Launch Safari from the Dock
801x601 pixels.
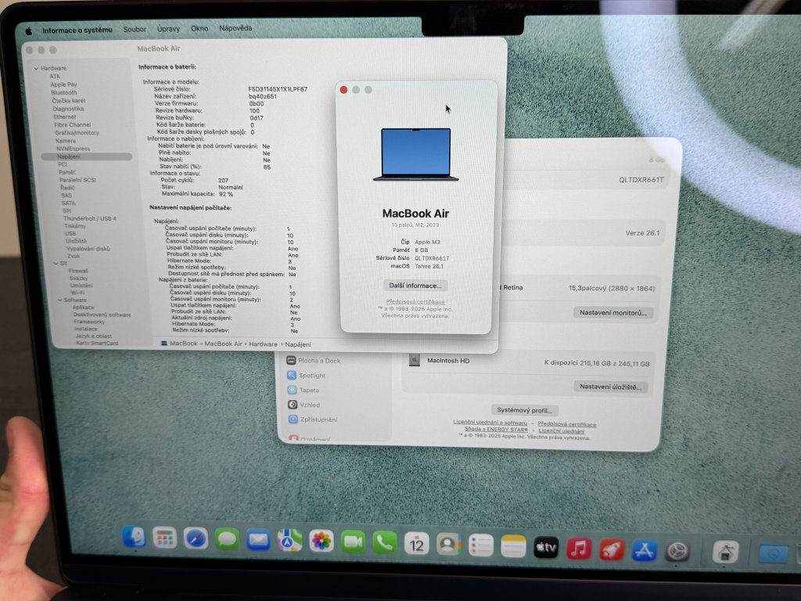196,538
